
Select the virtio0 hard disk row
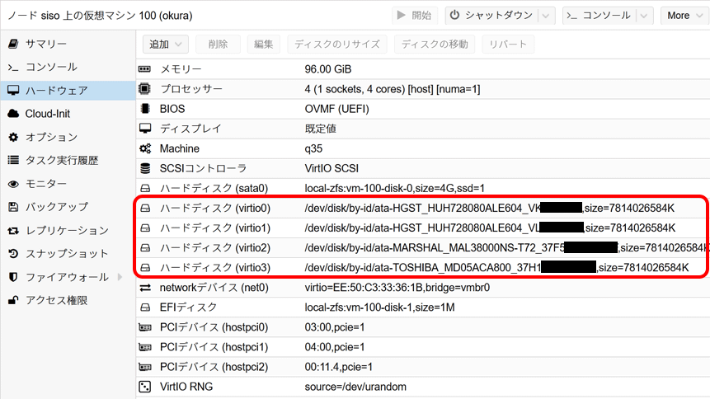pyautogui.click(x=421, y=208)
